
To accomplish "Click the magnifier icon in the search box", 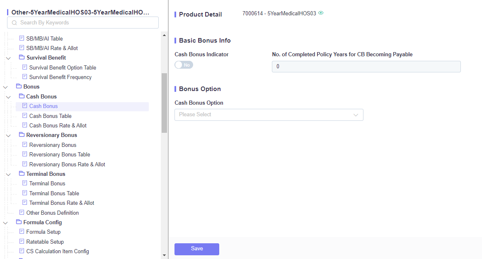I will click(x=14, y=23).
